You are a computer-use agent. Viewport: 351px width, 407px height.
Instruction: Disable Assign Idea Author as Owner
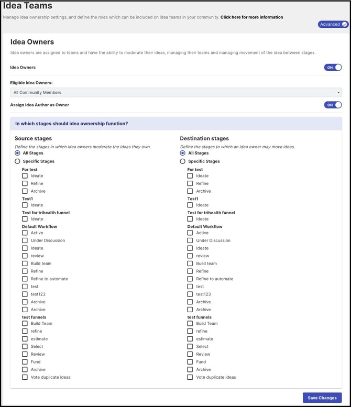coord(333,105)
